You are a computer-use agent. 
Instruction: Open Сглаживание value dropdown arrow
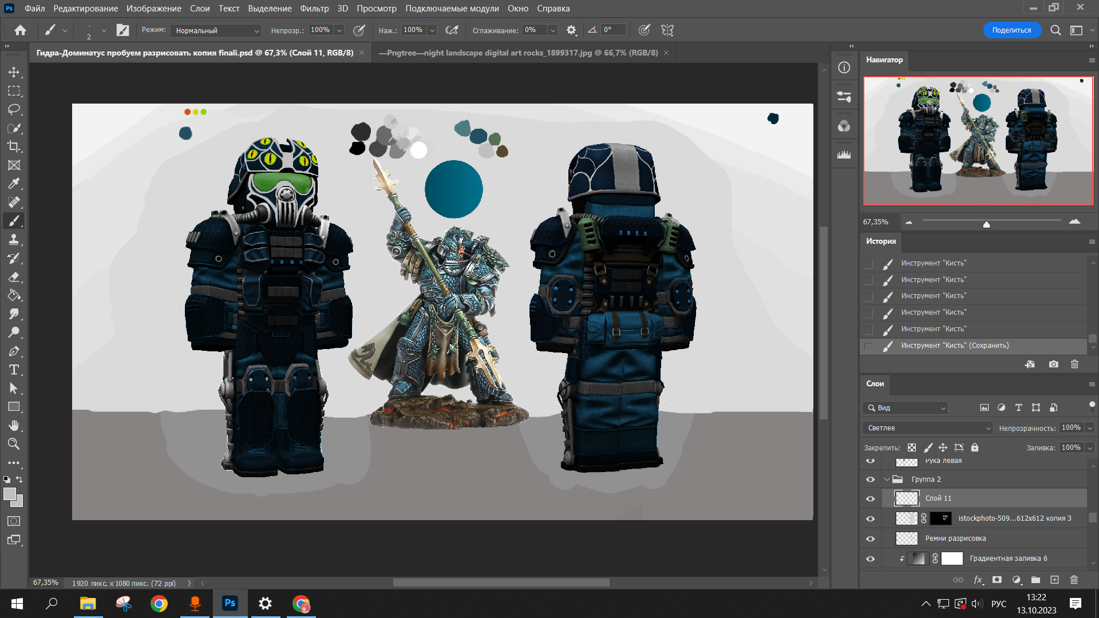552,30
